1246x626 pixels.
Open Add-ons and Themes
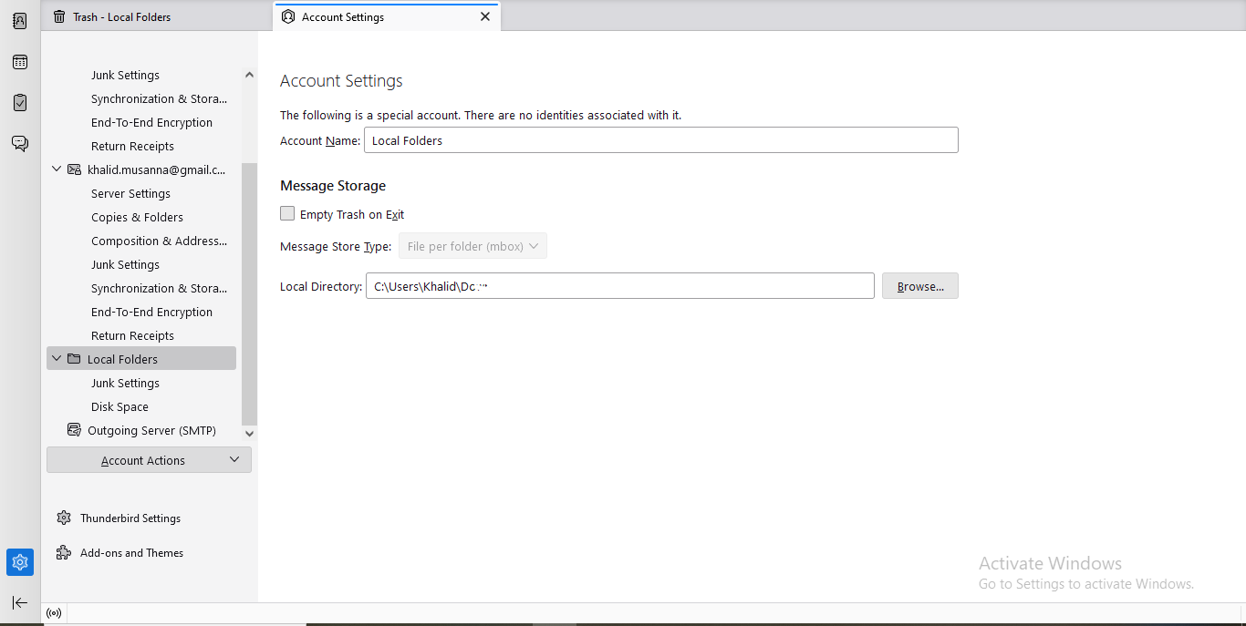[x=131, y=552]
